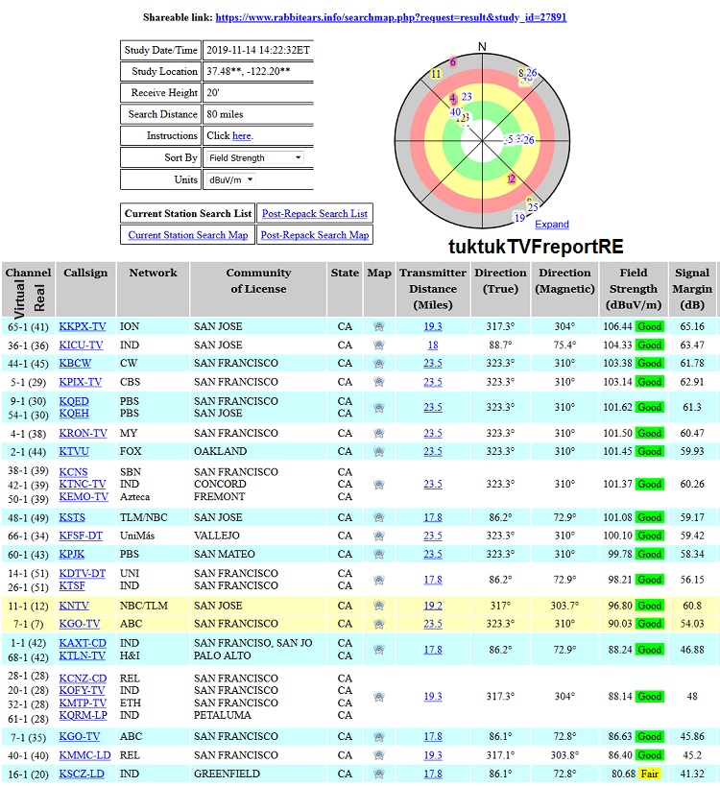
Task: Click the yellow Fair rating for KSCZ-LD
Action: coord(650,774)
